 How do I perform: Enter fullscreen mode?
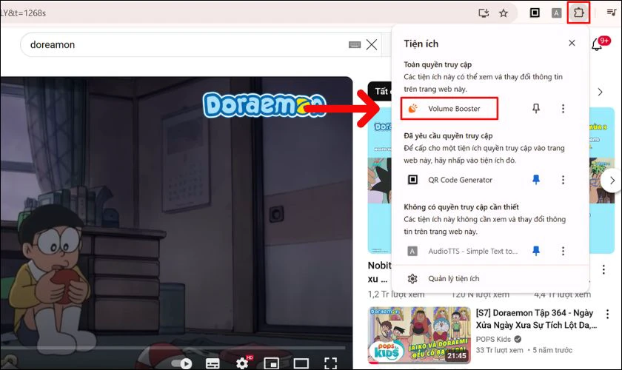(x=330, y=363)
